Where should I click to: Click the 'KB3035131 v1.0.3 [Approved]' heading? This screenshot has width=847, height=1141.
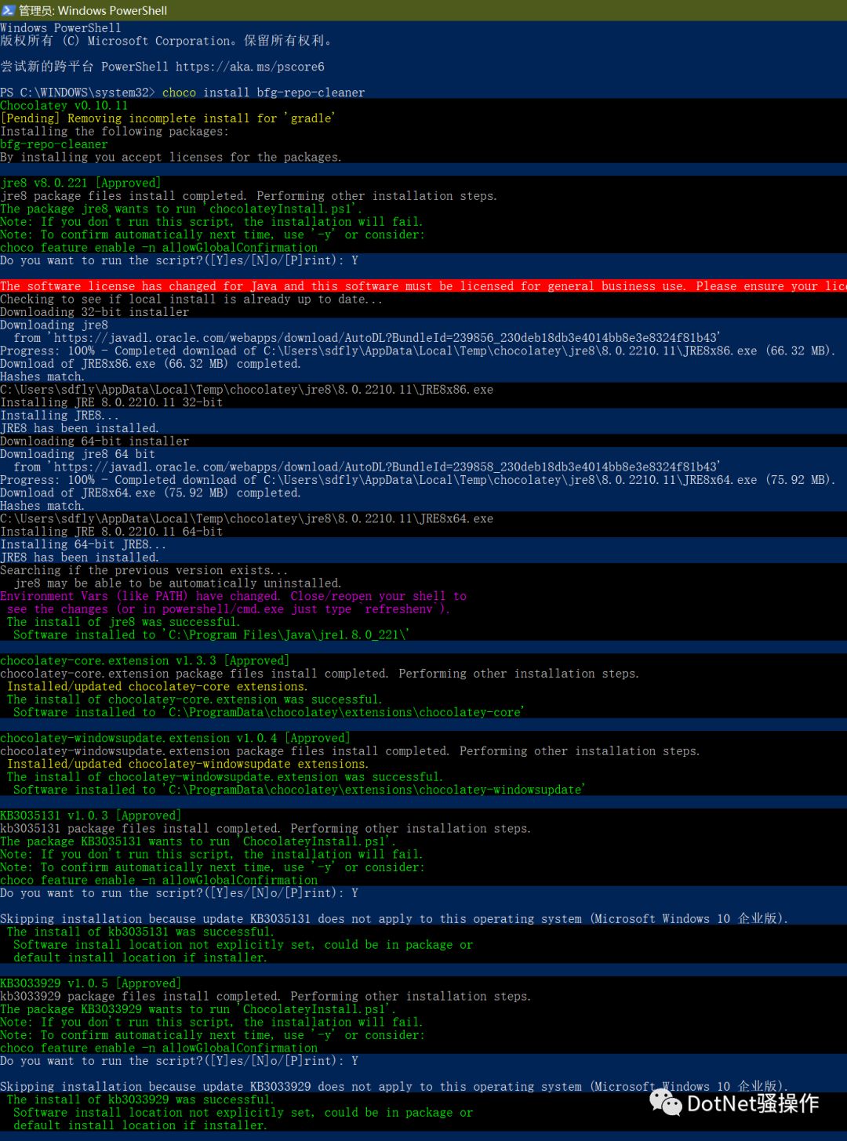(90, 816)
